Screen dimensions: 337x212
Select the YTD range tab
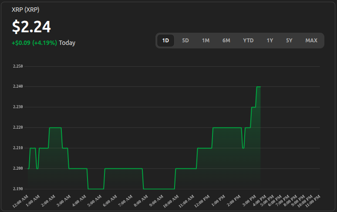pyautogui.click(x=248, y=41)
